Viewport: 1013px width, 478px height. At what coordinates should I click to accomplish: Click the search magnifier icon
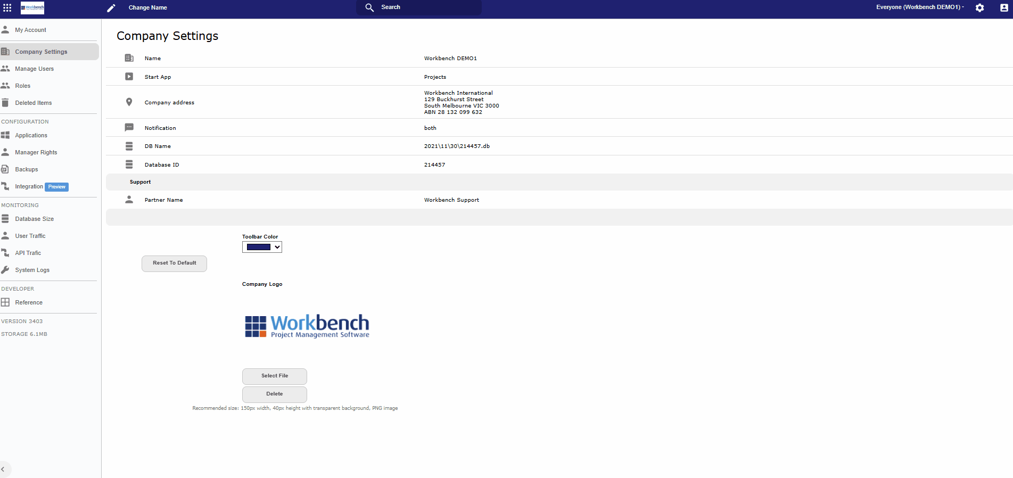369,7
